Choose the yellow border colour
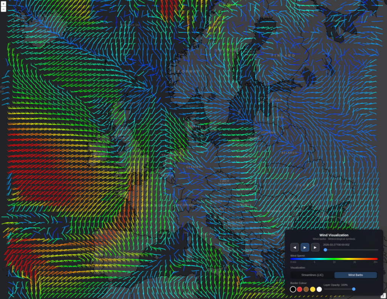The width and height of the screenshot is (387, 299). (x=313, y=289)
